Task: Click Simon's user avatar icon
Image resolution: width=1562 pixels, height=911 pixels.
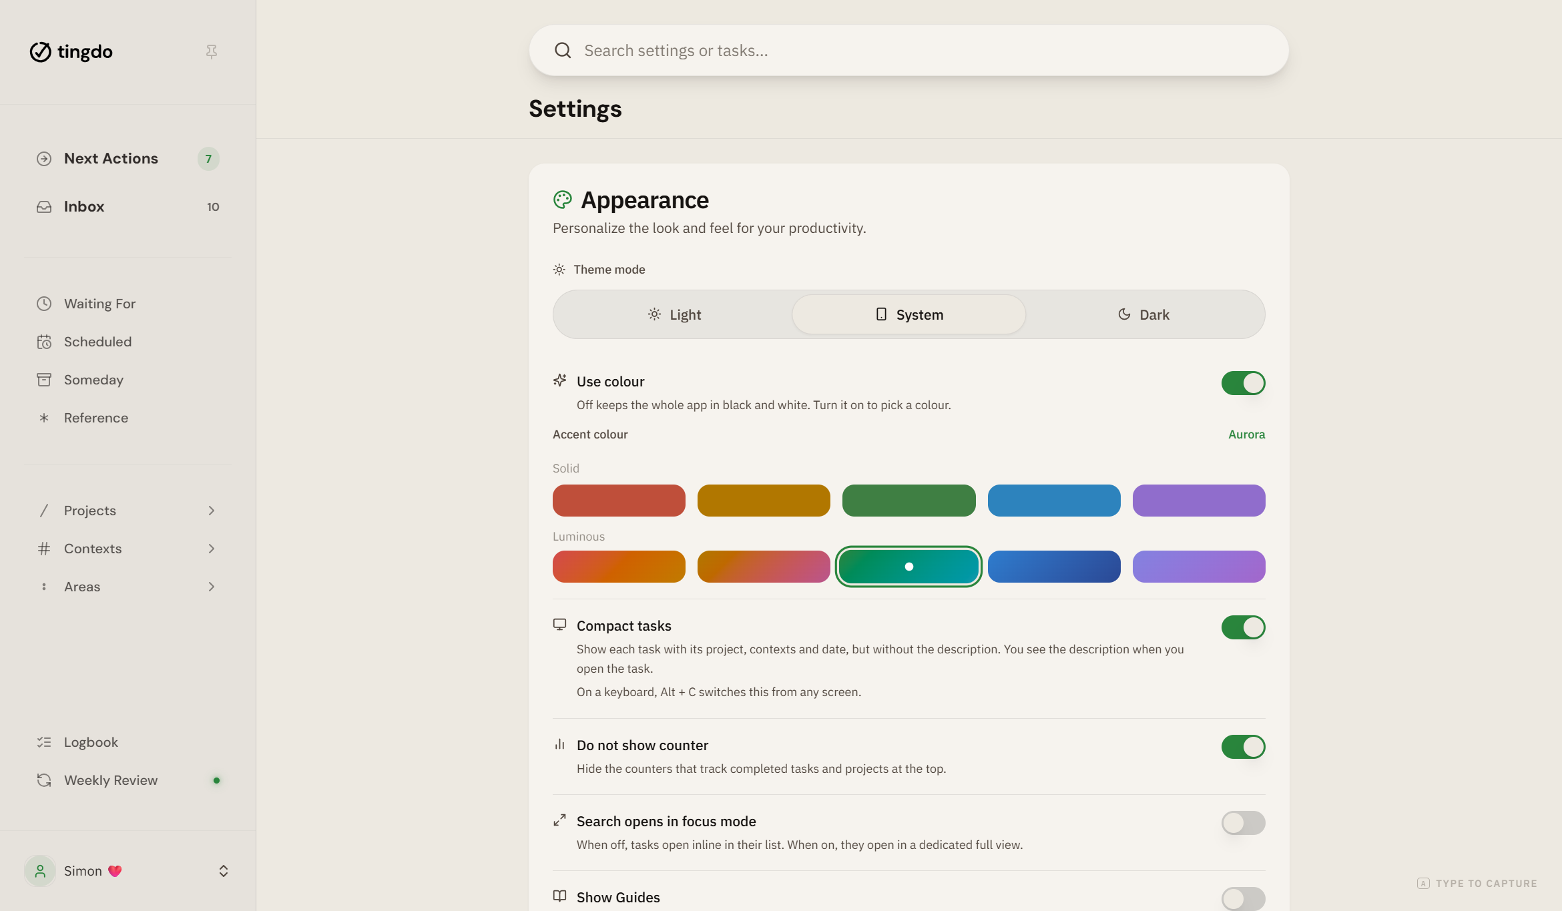Action: click(x=40, y=871)
